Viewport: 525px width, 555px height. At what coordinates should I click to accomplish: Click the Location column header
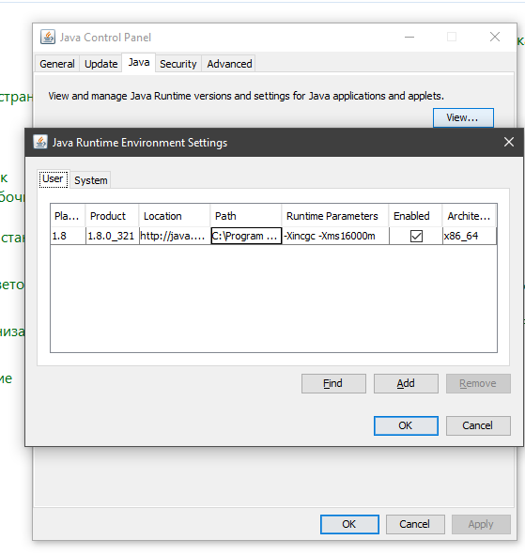(175, 216)
